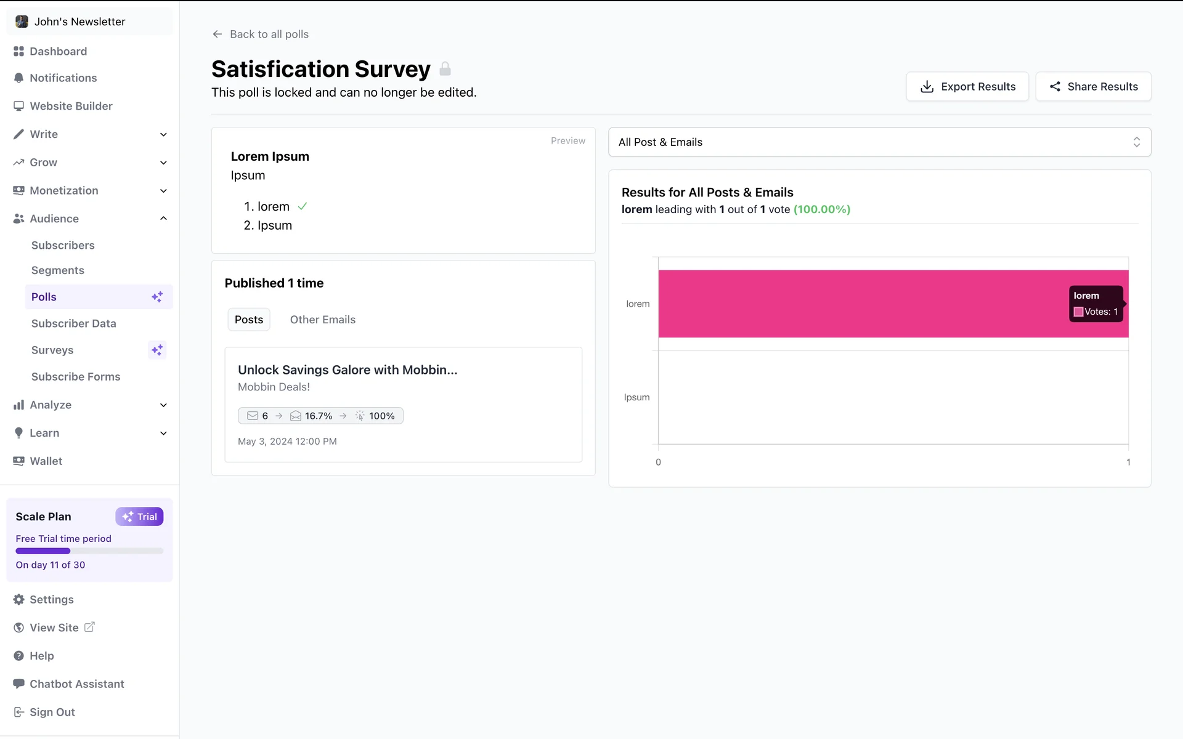This screenshot has height=739, width=1183.
Task: Click the back arrow to all polls
Action: point(217,34)
